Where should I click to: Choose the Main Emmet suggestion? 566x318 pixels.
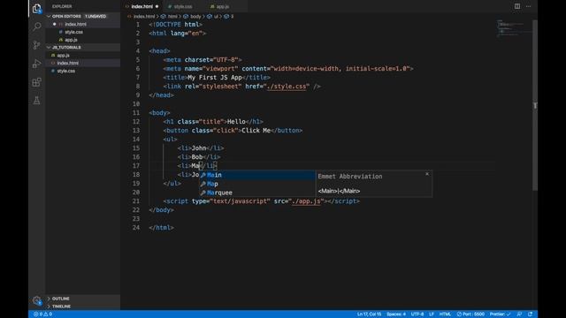[x=257, y=175]
